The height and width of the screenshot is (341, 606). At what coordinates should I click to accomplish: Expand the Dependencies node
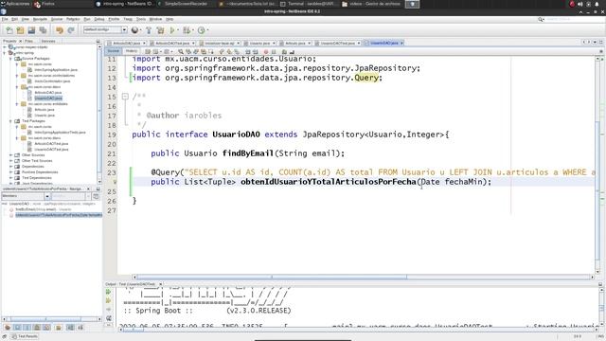(10, 167)
